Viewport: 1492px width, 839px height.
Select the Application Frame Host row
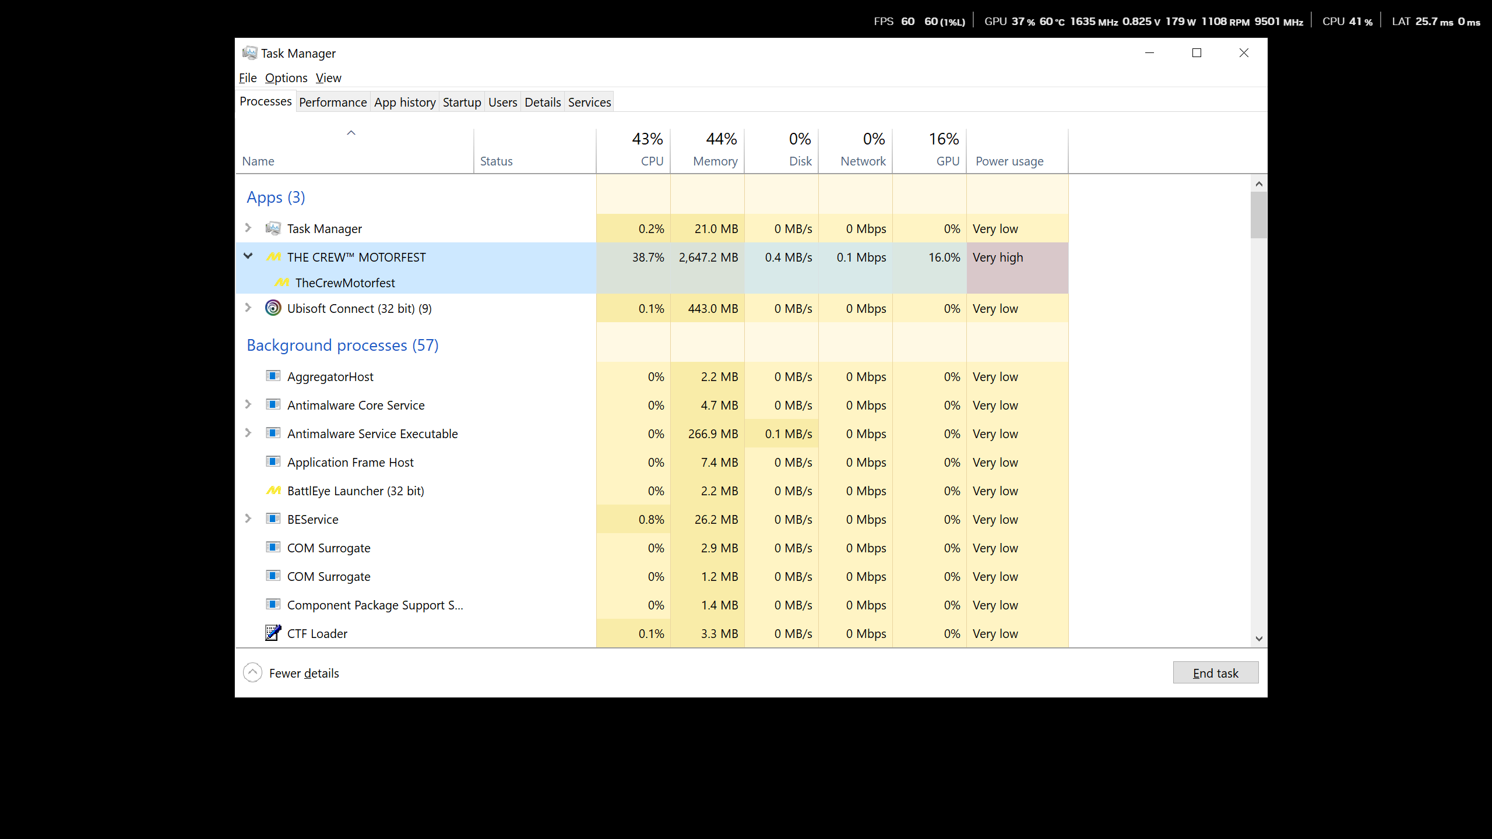tap(652, 462)
